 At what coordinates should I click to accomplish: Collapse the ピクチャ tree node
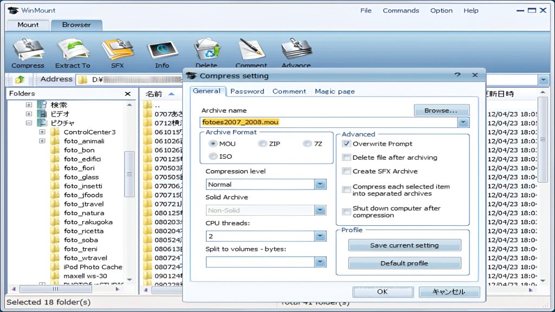coord(29,123)
